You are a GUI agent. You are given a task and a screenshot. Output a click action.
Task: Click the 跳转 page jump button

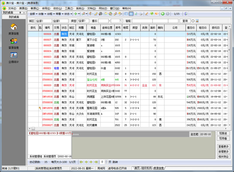(115, 162)
